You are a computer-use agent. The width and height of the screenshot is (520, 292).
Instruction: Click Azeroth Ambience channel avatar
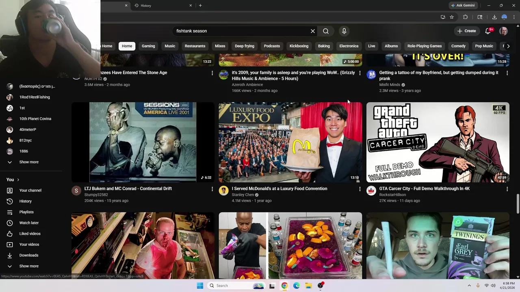pyautogui.click(x=224, y=75)
